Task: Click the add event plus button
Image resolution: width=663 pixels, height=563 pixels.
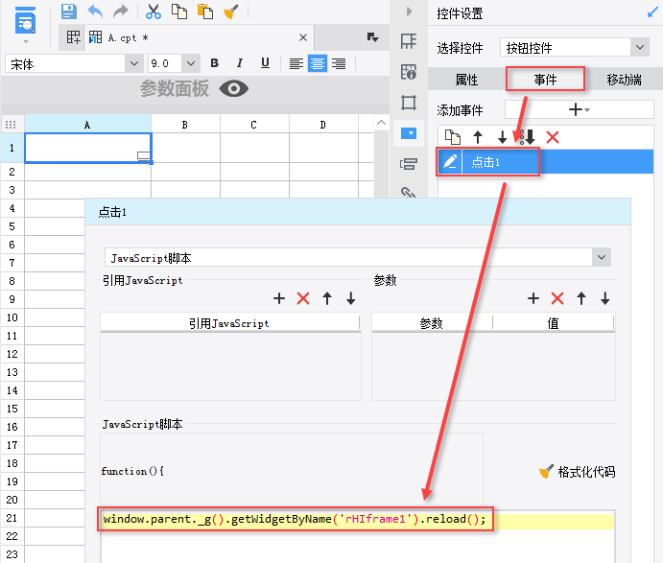Action: [579, 110]
